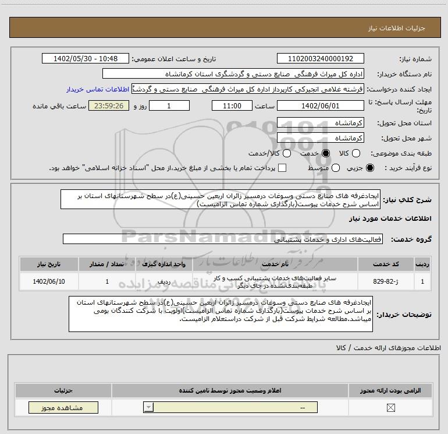Click the response deadline date 1402/06/01
This screenshot has height=434, width=448.
(x=320, y=105)
